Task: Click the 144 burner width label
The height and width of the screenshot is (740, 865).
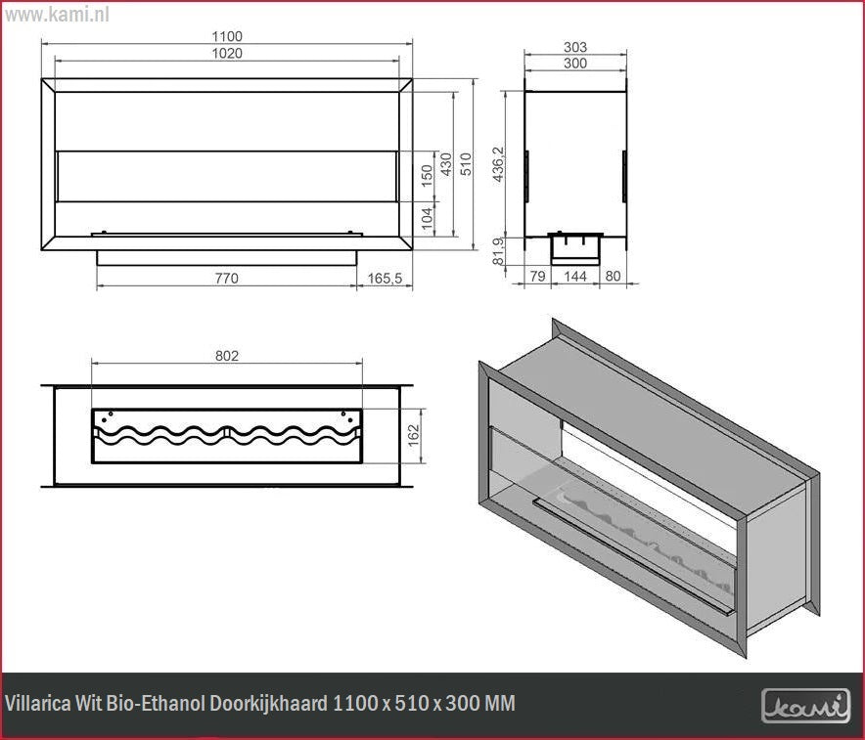Action: pos(576,278)
